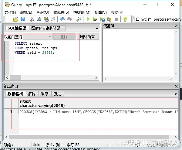Click the output scrollbar right arrow
Viewport: 182px width, 150px height.
tap(176, 137)
